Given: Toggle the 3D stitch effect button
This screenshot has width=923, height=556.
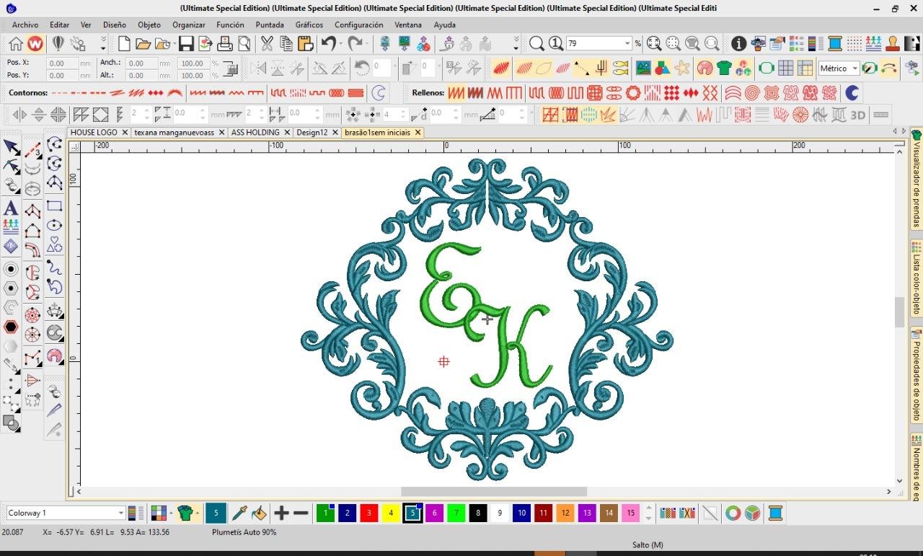Looking at the screenshot, I should pos(857,115).
